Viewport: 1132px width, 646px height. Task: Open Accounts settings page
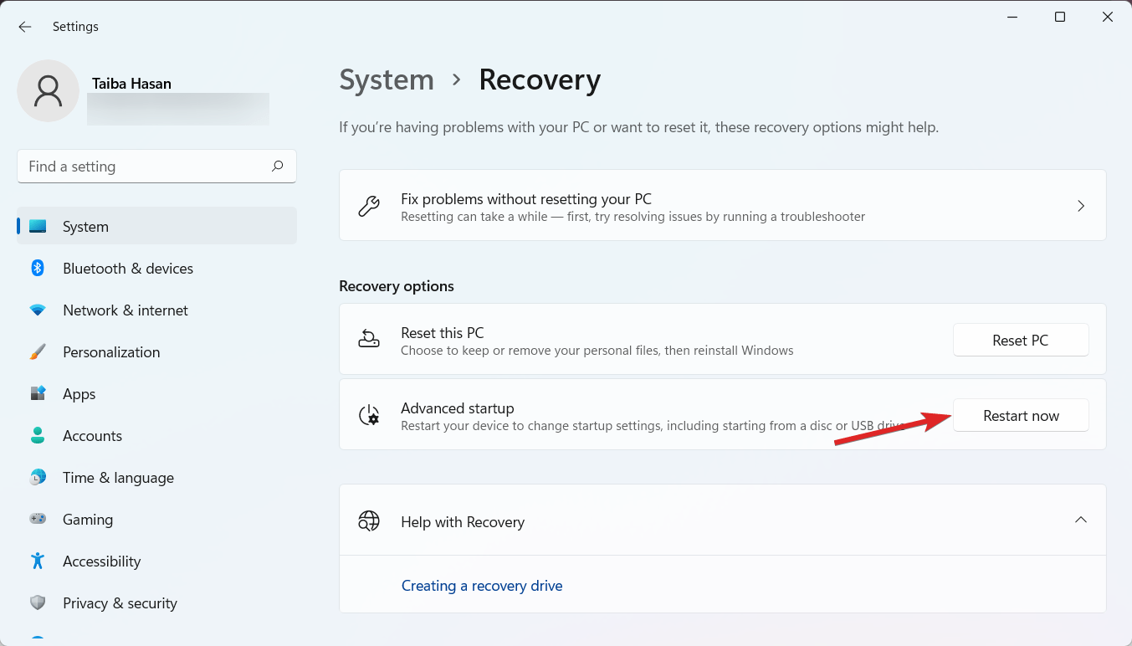156,435
